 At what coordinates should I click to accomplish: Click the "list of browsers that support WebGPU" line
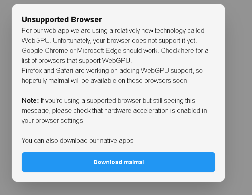click(67, 61)
